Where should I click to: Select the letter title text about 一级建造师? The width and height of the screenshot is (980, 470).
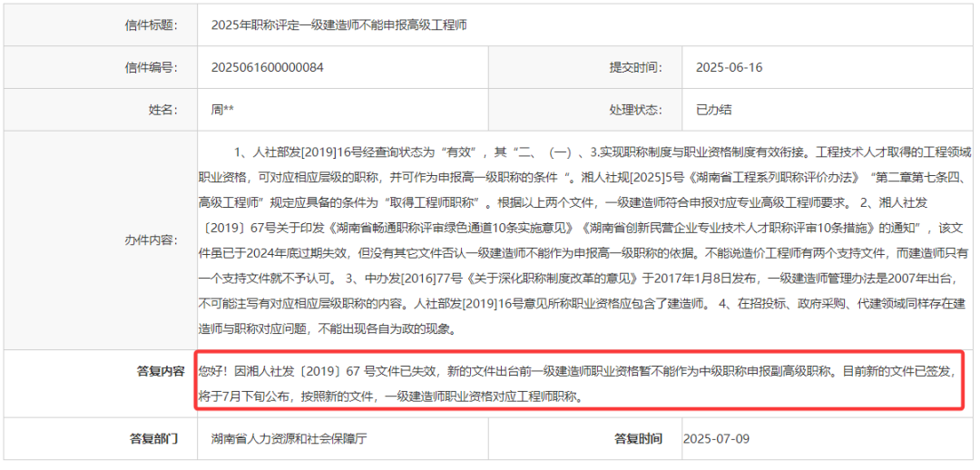(x=339, y=24)
